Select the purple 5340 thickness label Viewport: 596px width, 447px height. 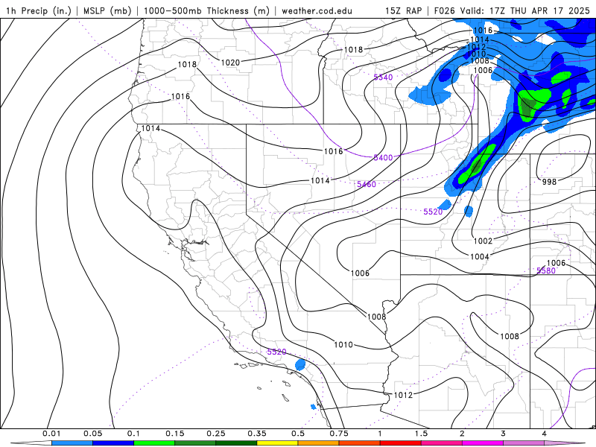[383, 77]
